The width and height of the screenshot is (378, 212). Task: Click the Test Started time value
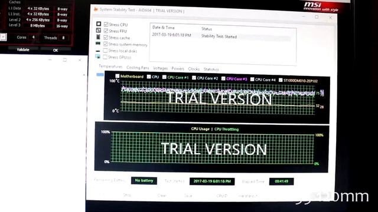click(212, 181)
